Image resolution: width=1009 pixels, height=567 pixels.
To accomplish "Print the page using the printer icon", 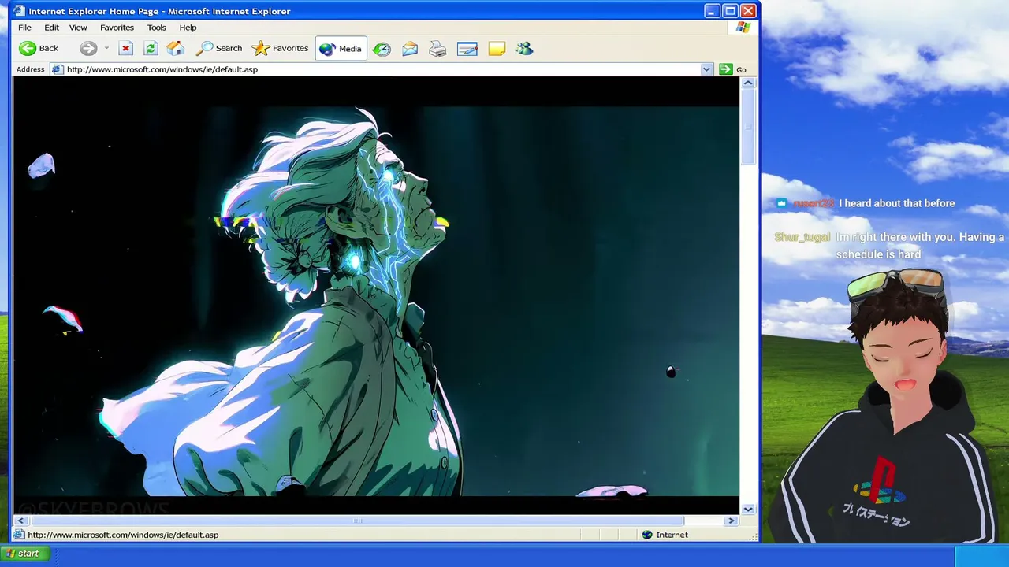I will pos(437,49).
